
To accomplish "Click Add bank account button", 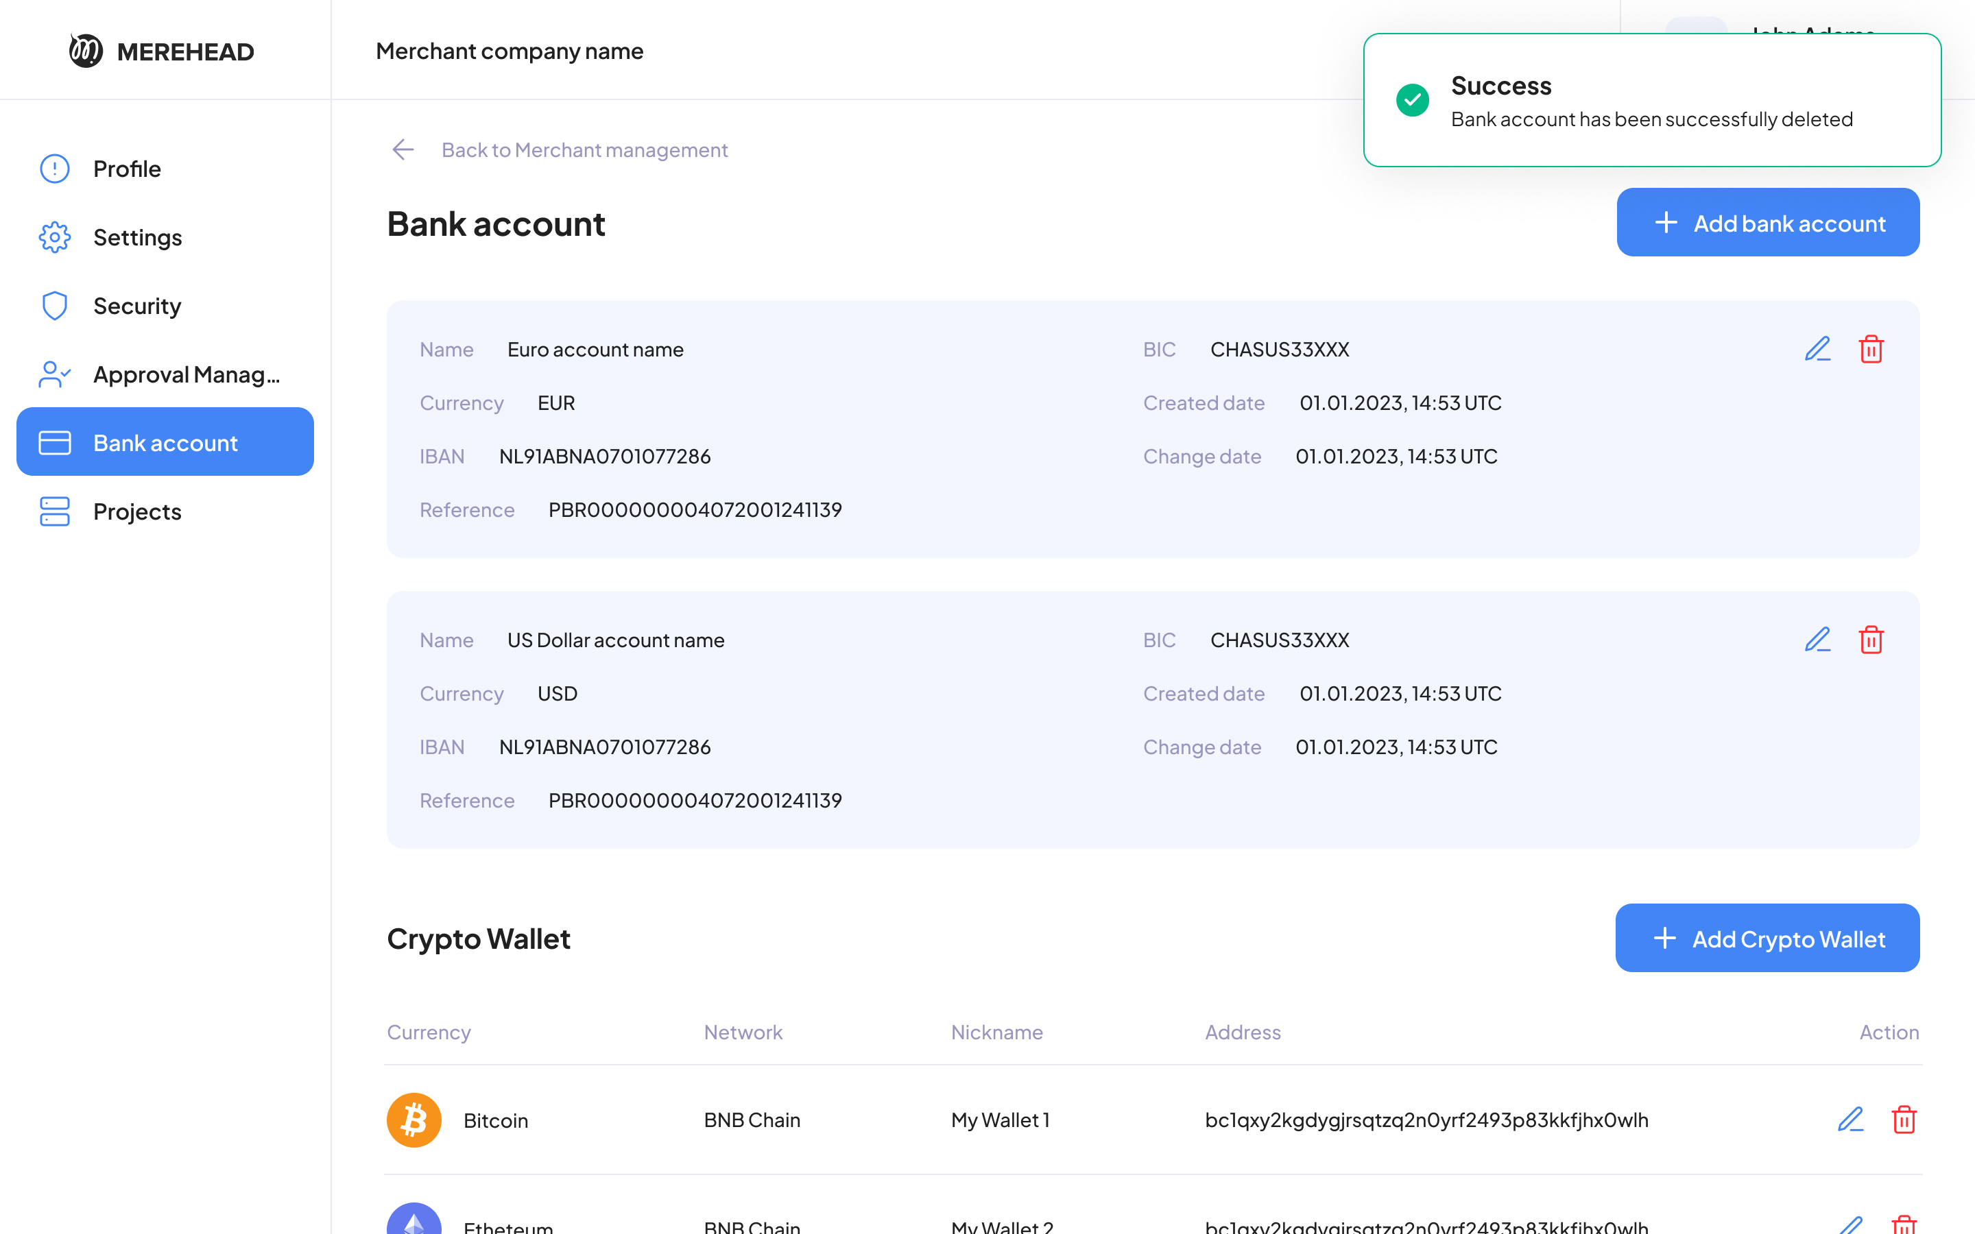I will pyautogui.click(x=1768, y=223).
